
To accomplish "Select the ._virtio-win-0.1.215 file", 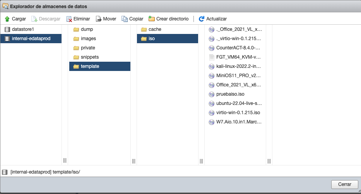I will pyautogui.click(x=238, y=39).
